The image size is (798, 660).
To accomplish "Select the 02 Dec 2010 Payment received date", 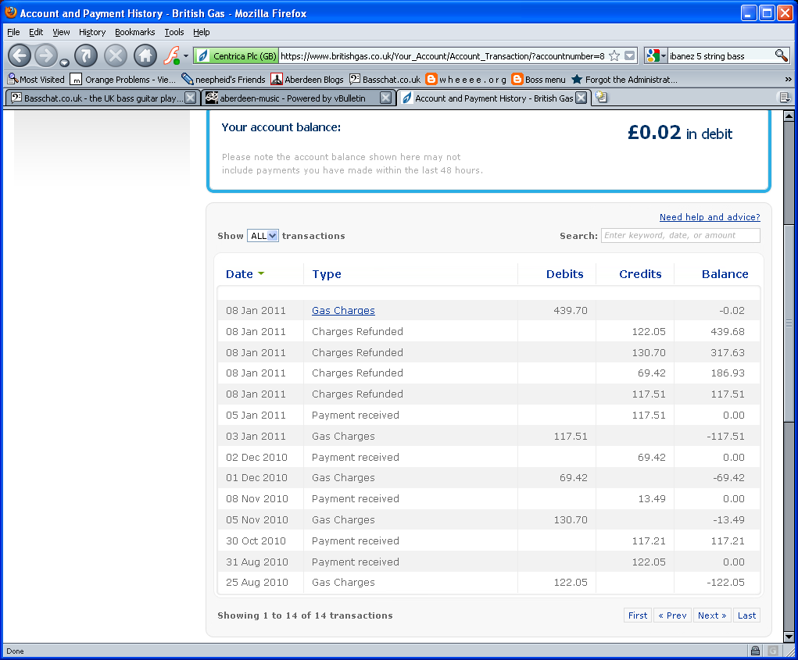I will 256,457.
